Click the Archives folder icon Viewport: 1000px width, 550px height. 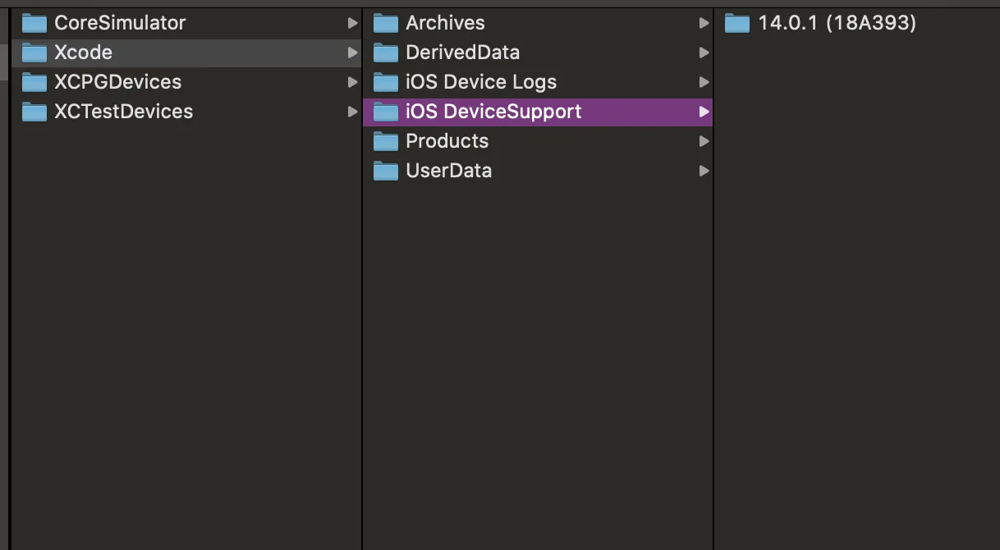(385, 23)
